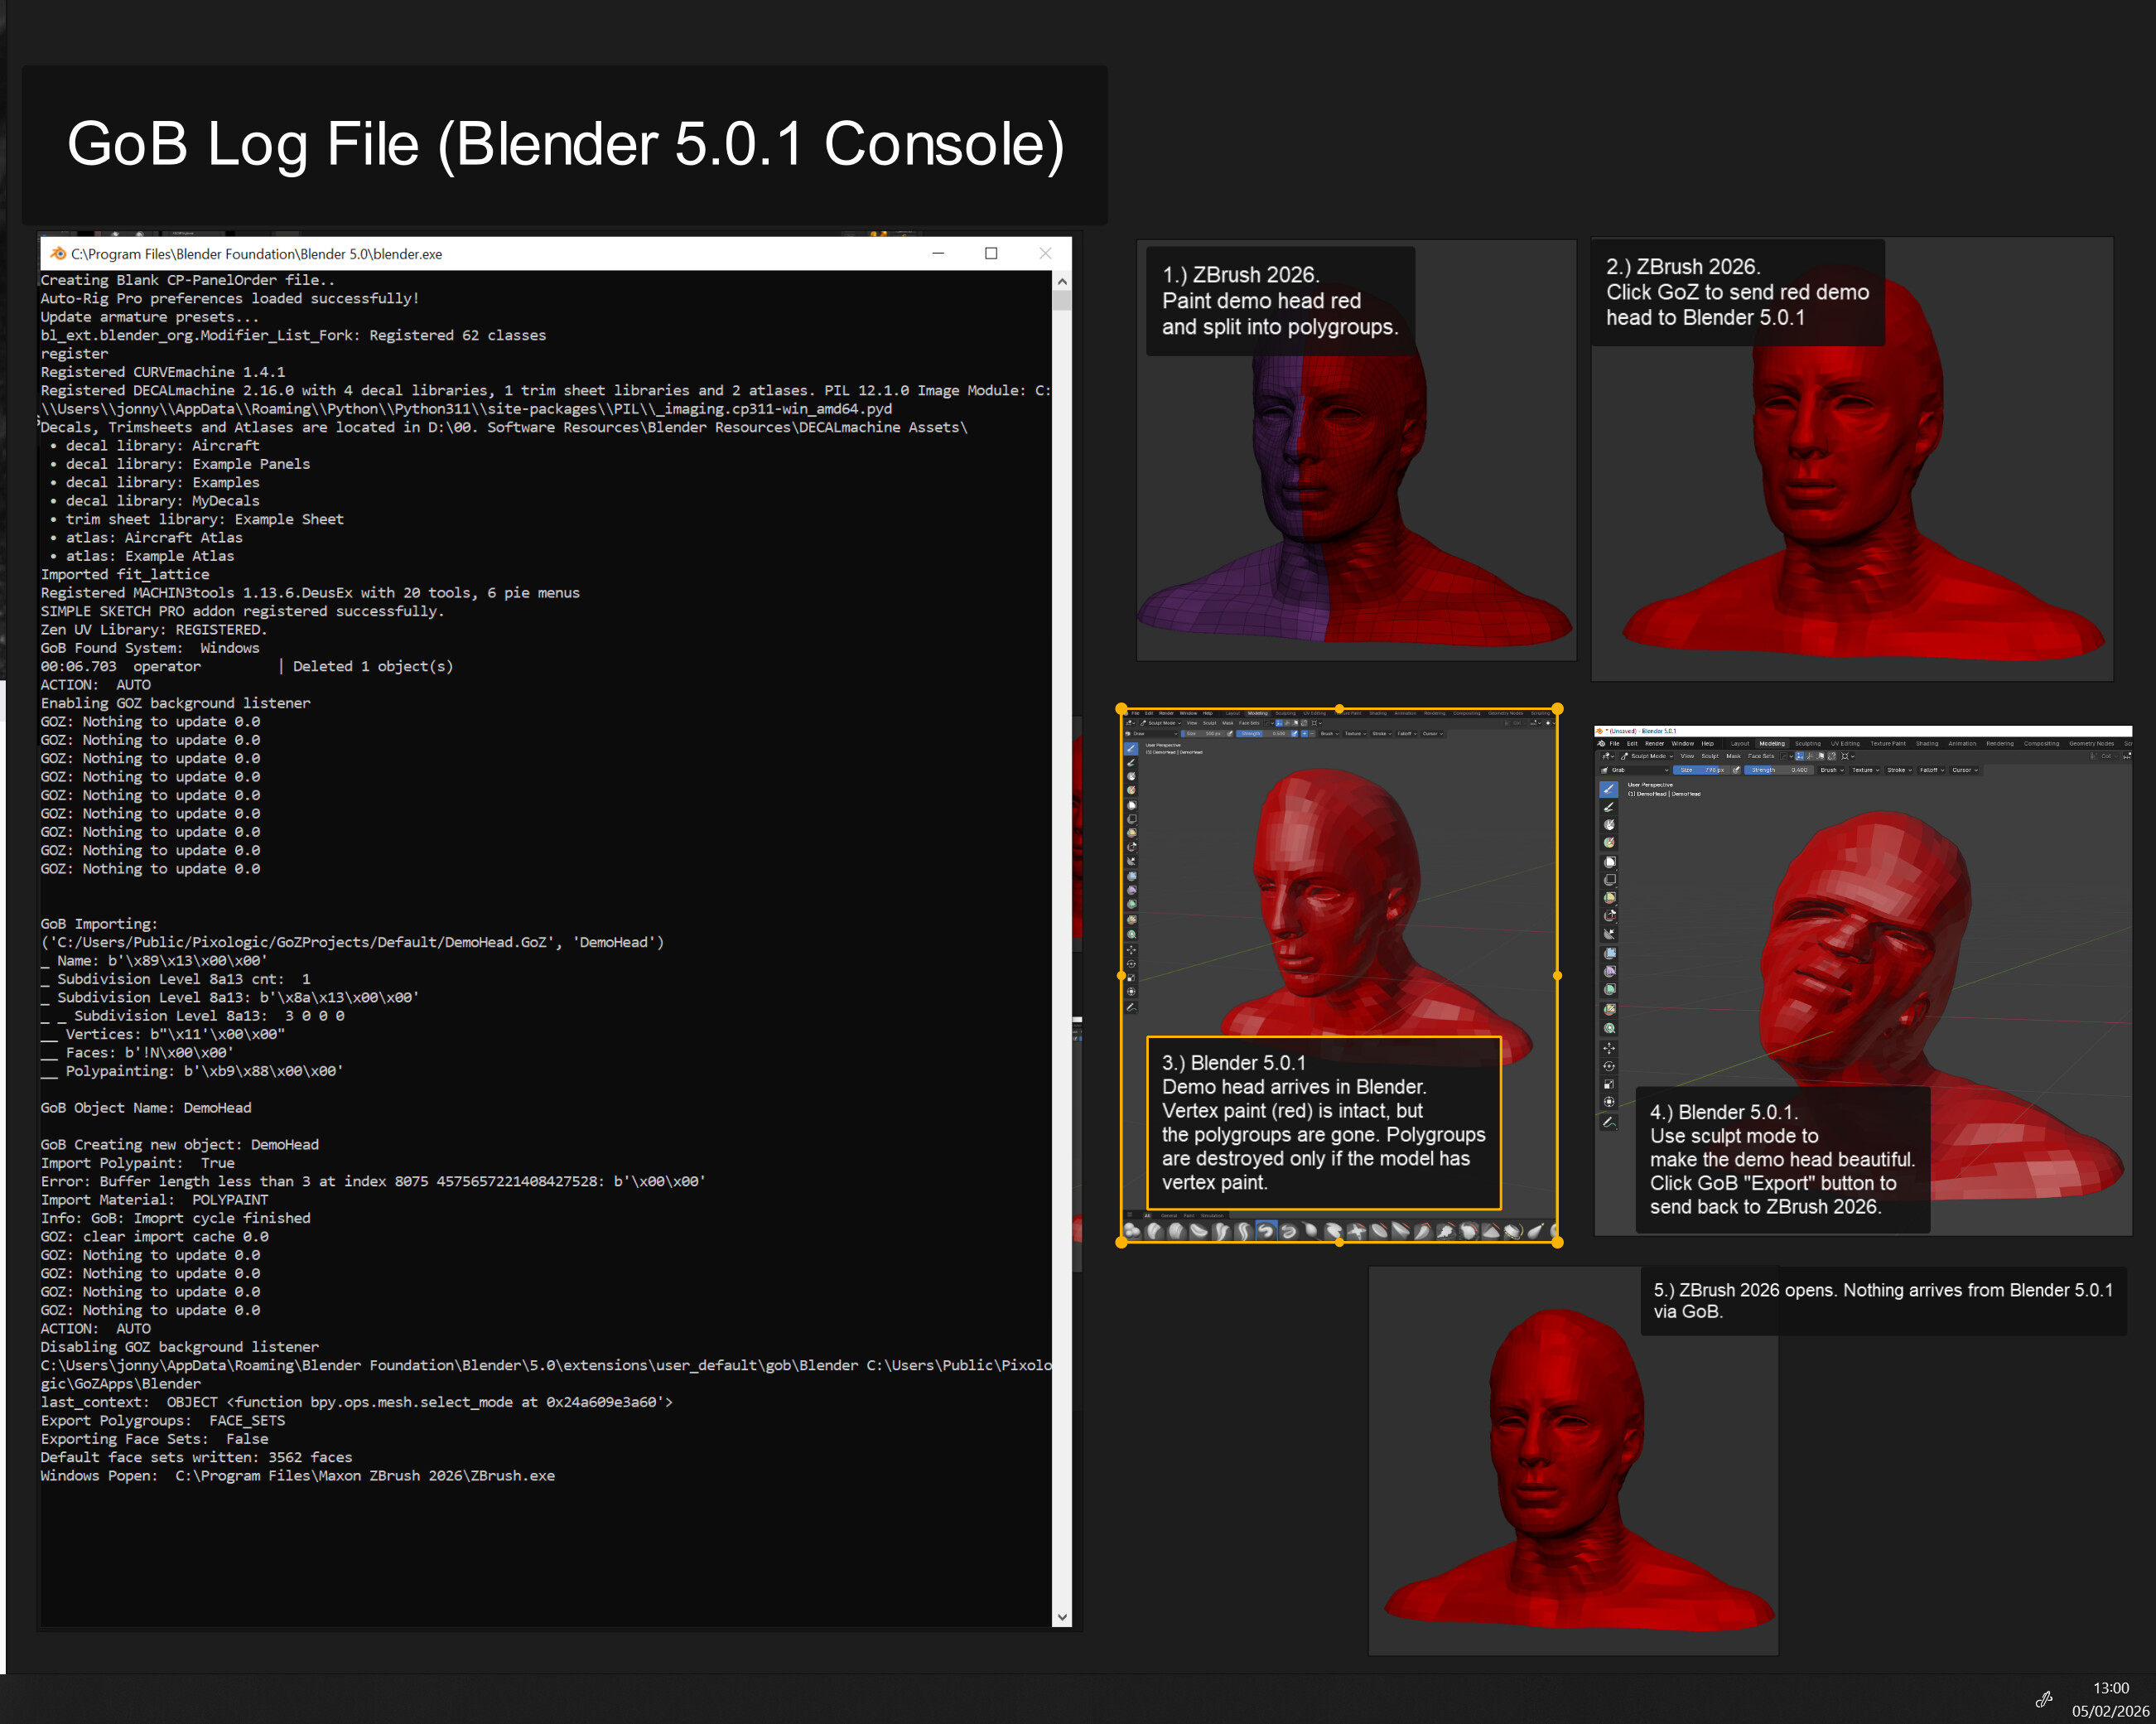
Task: Select Simulation tab in brush asset shelf
Action: tap(1212, 1216)
